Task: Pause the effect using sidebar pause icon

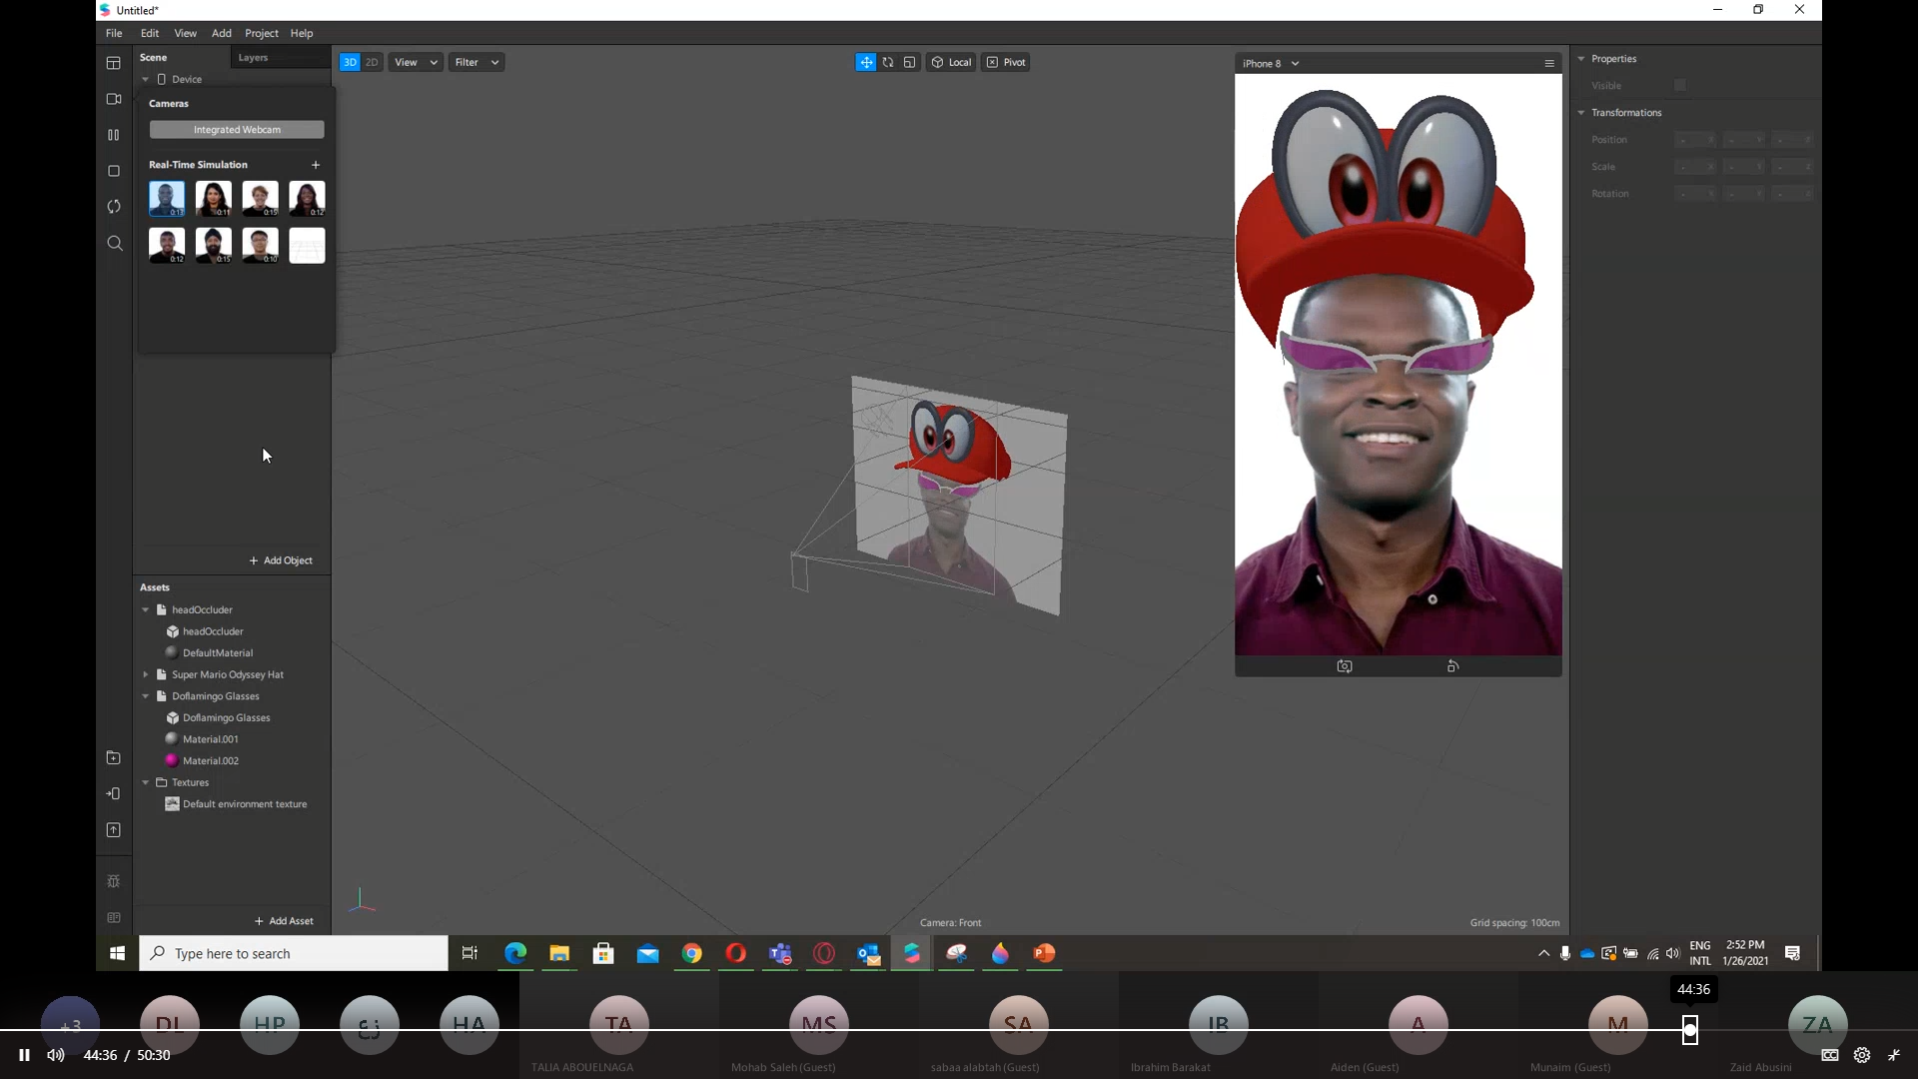Action: point(114,135)
